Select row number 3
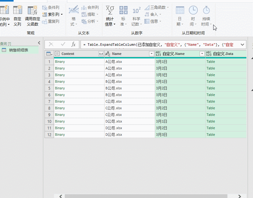The width and height of the screenshot is (253, 198). click(x=49, y=75)
